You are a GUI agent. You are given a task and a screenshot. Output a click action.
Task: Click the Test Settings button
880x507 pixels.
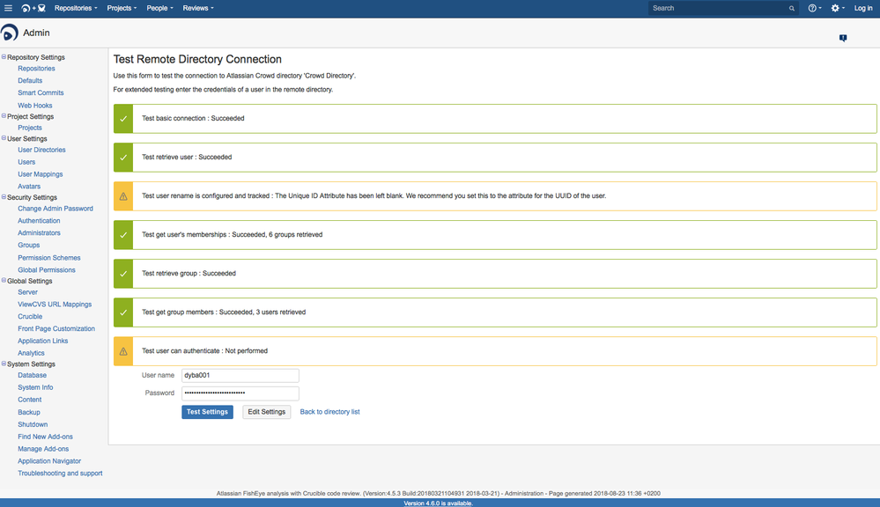point(207,412)
